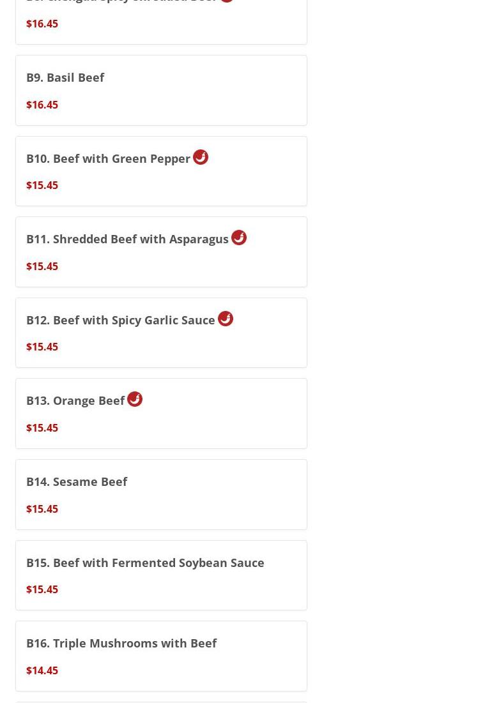Click the spicy icon for Beef with Spicy Garlic Sauce
Viewport: 492px width, 703px height.
point(226,319)
